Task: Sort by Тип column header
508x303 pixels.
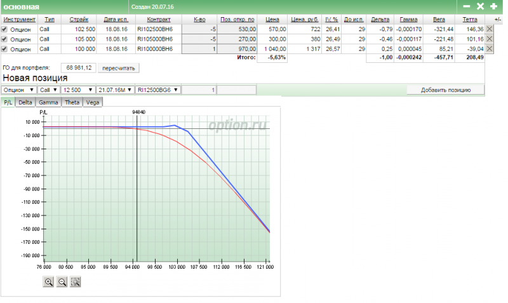Action: (50, 20)
